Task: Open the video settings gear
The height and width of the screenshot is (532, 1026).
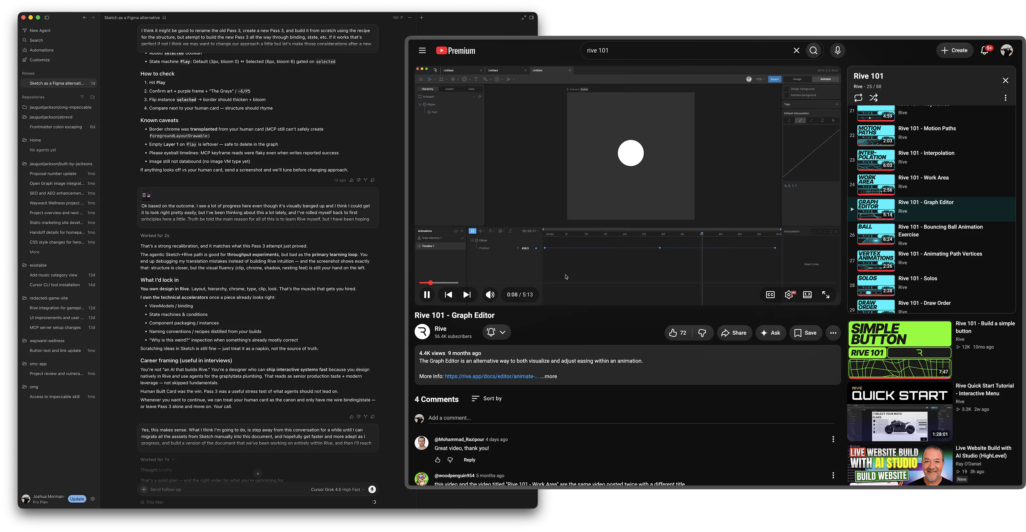Action: click(788, 294)
